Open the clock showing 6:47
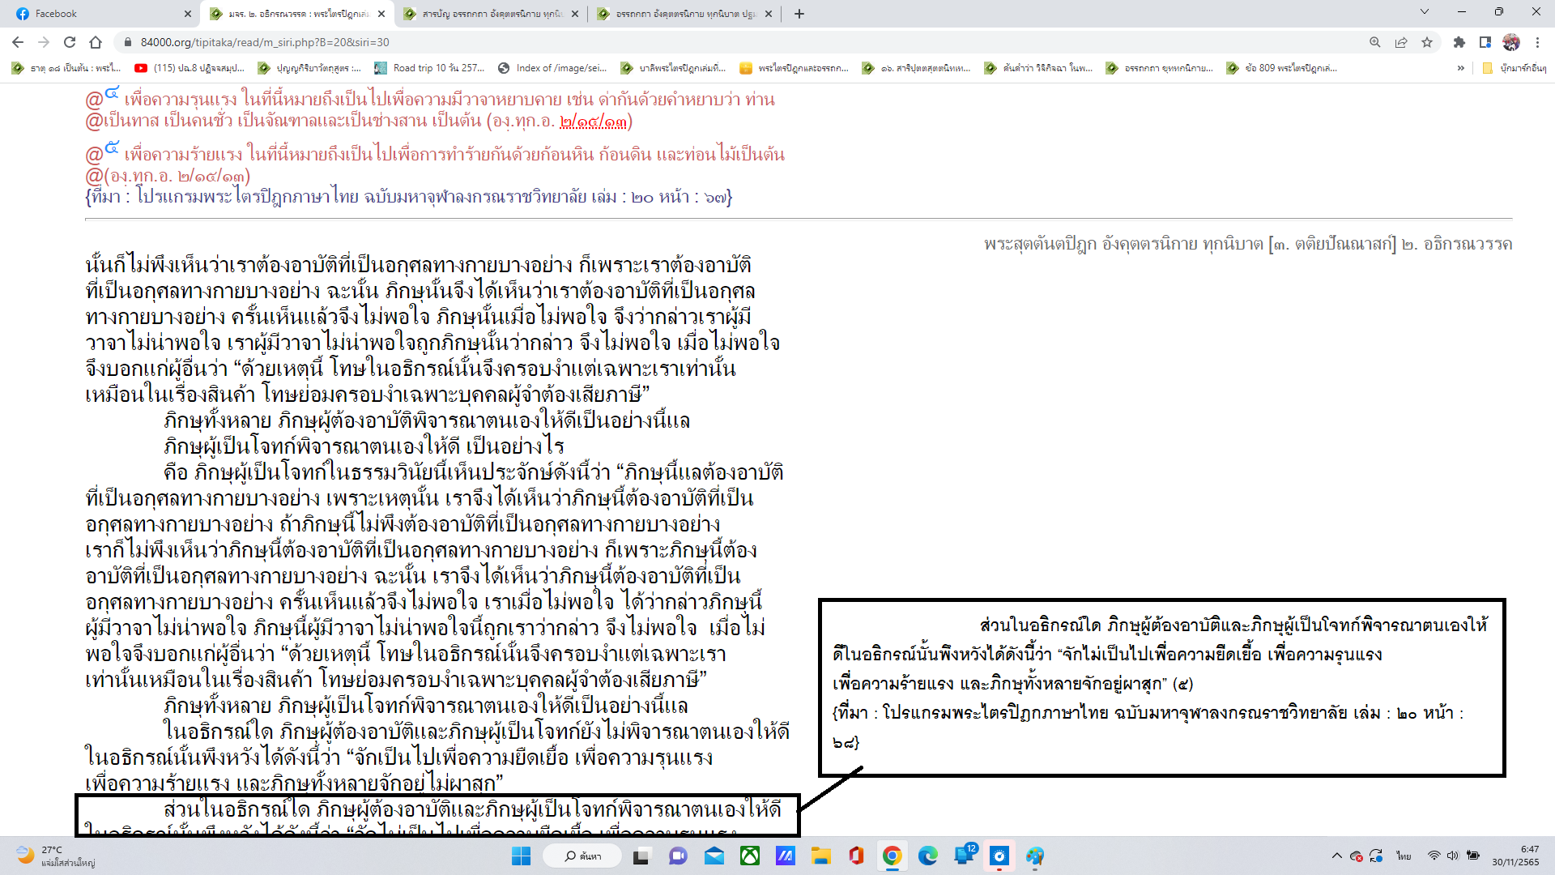This screenshot has width=1555, height=875. point(1516,856)
